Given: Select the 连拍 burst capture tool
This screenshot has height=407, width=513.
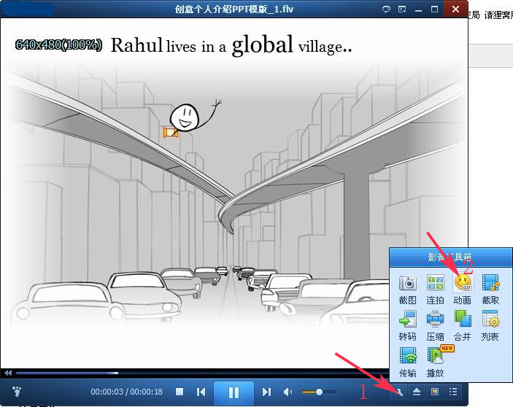Looking at the screenshot, I should (435, 284).
